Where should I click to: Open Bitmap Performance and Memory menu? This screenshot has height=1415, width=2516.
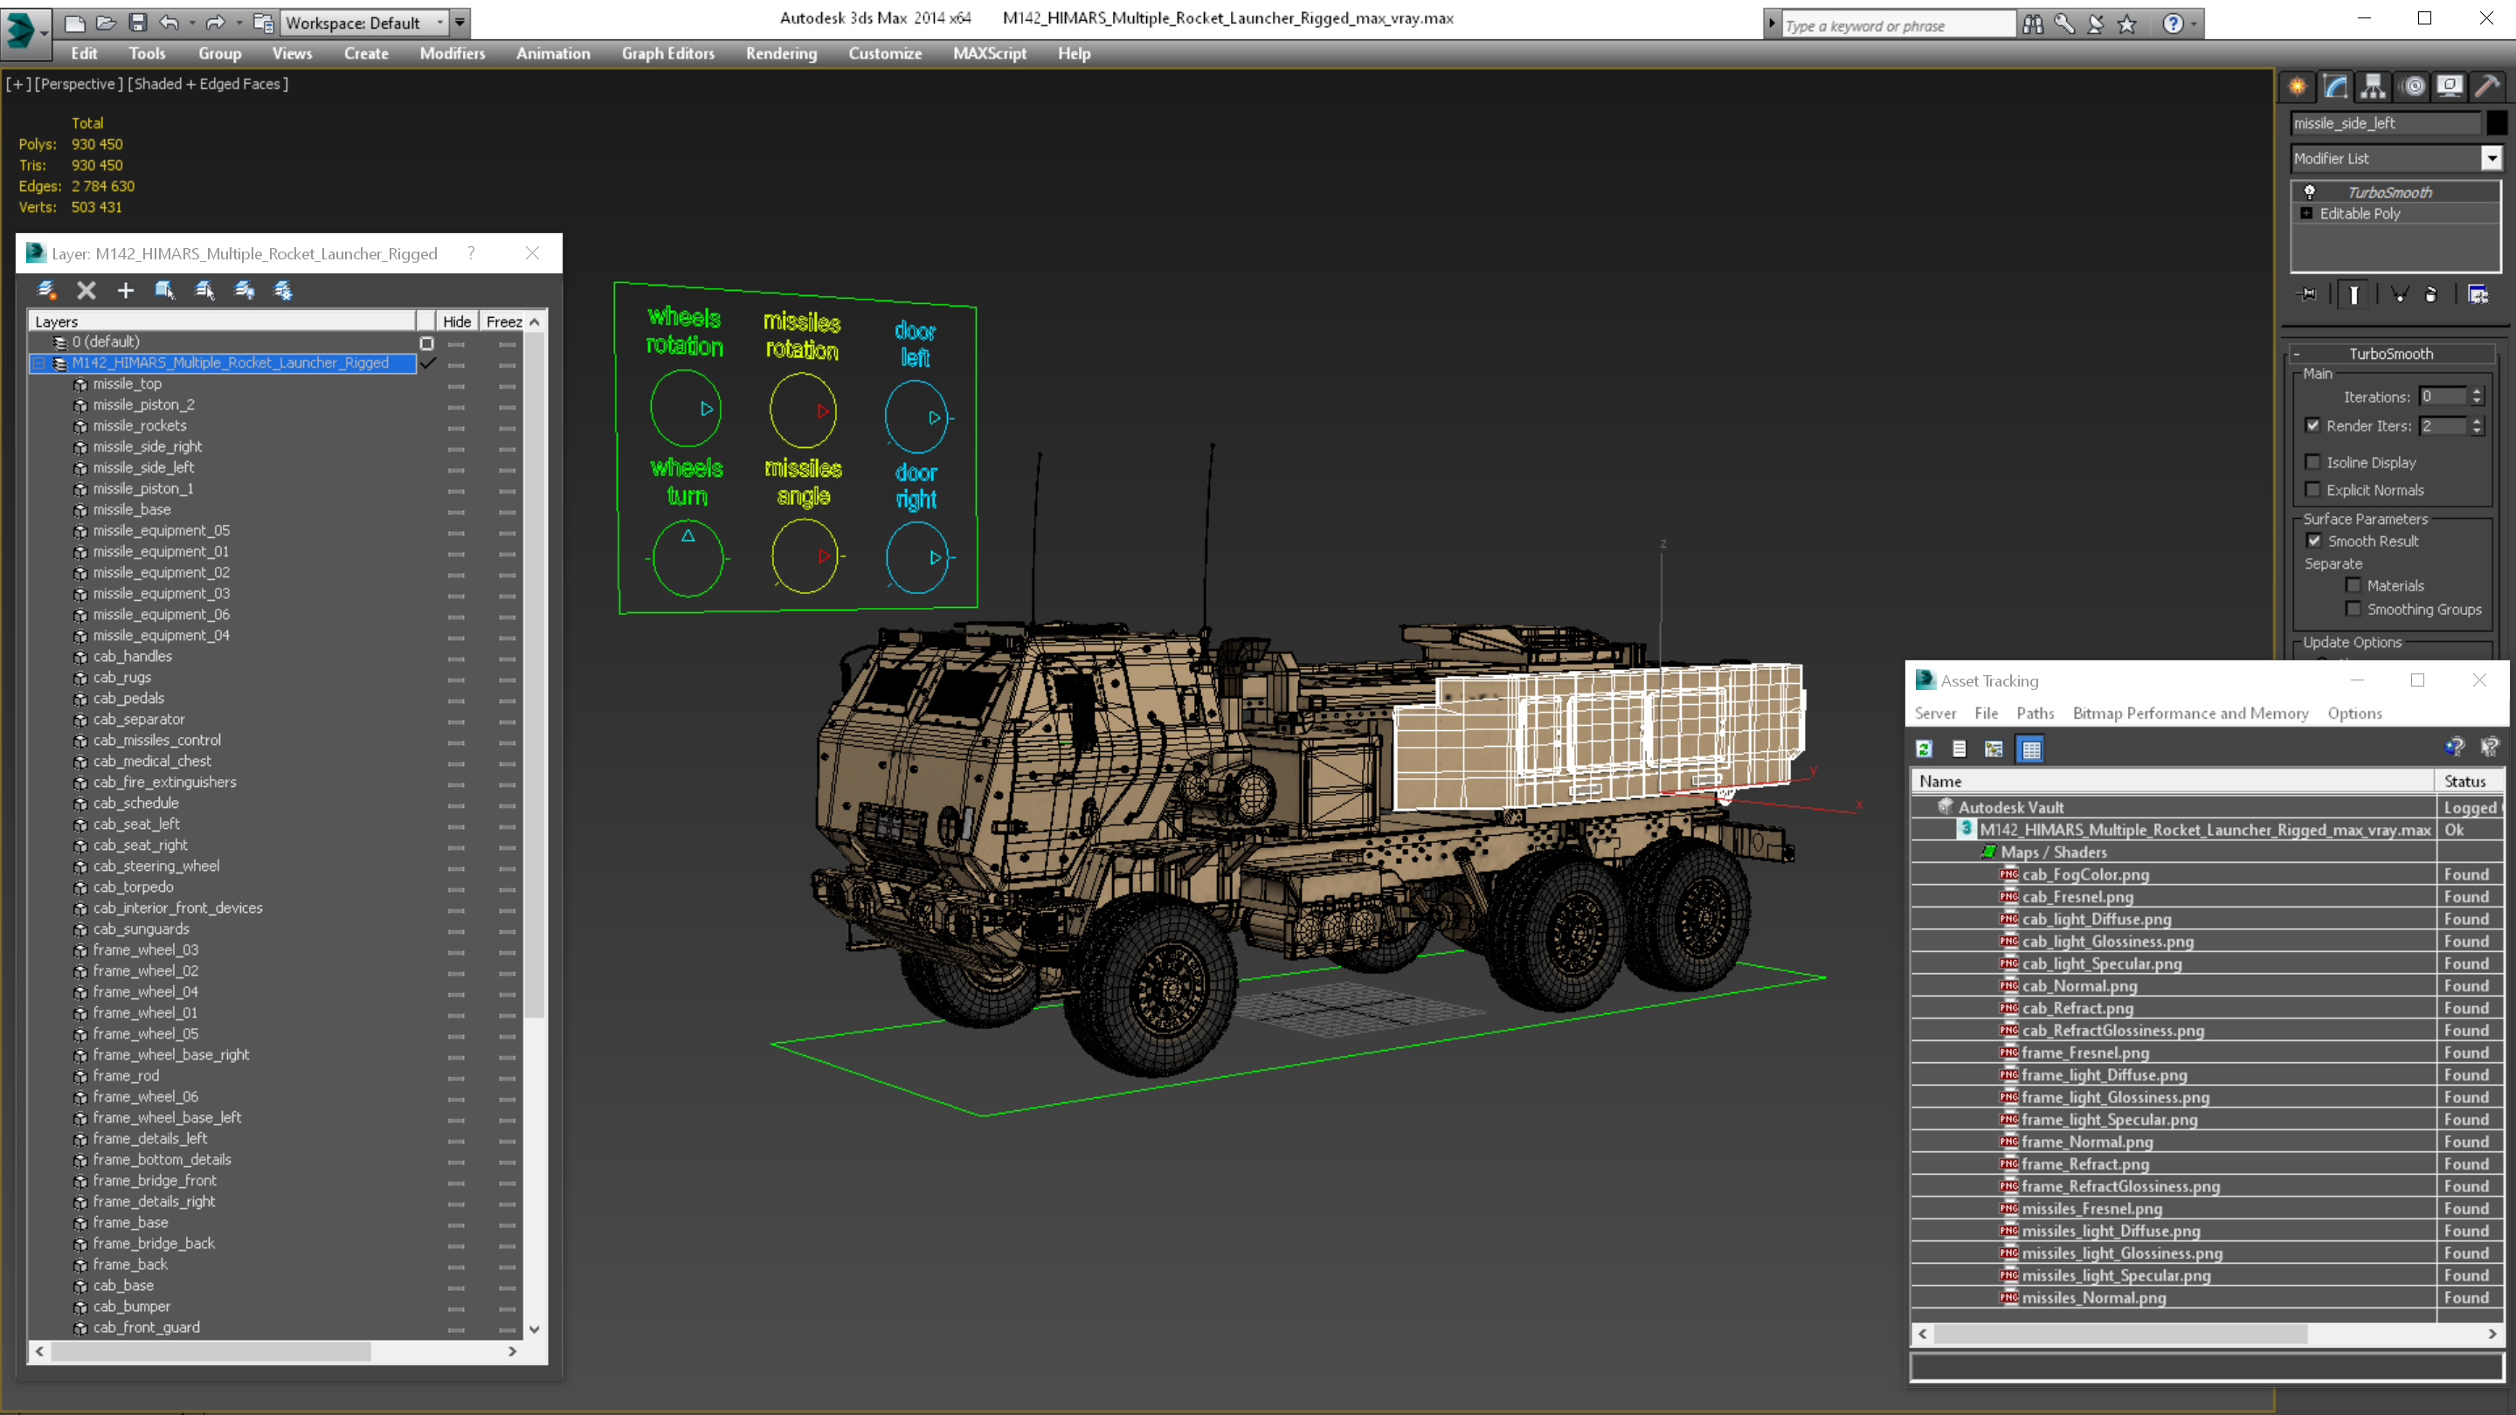point(2191,713)
